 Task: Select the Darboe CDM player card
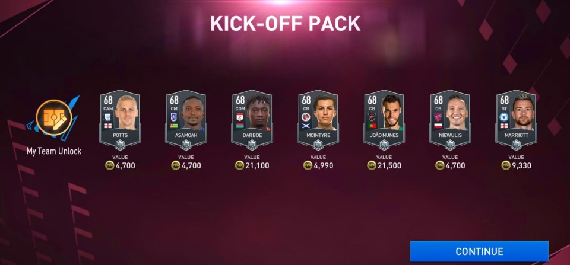coord(252,120)
